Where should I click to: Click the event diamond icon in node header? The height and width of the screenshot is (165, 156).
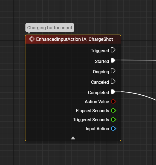pyautogui.click(x=32, y=39)
